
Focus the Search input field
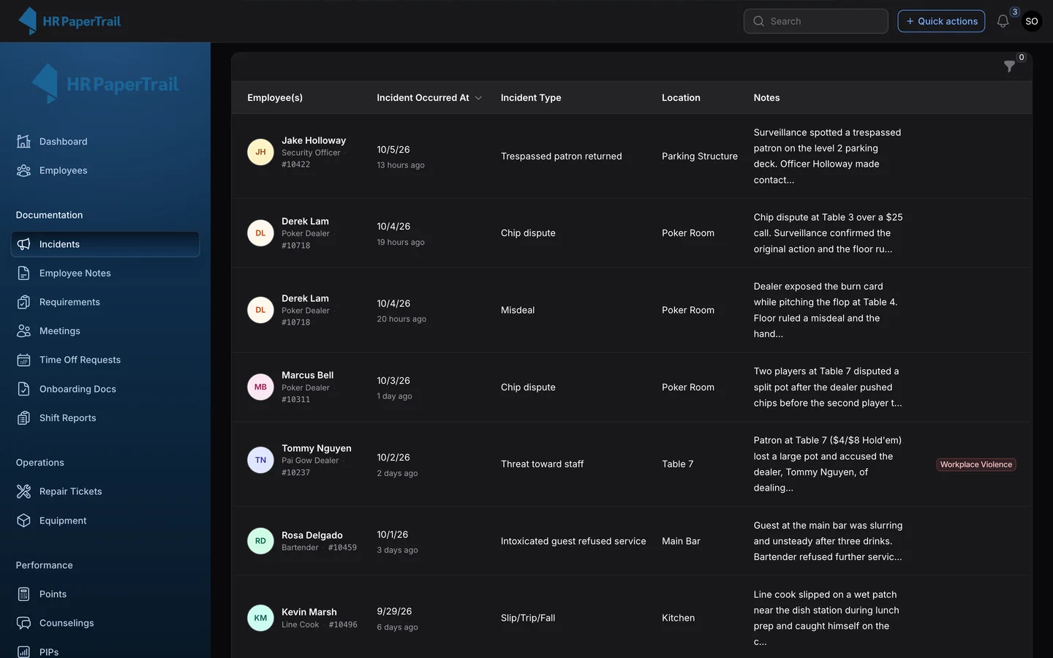pyautogui.click(x=816, y=21)
